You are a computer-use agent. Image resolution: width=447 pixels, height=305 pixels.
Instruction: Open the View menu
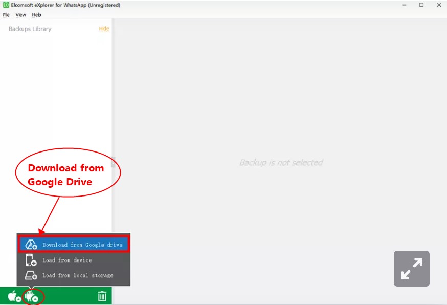coord(20,15)
